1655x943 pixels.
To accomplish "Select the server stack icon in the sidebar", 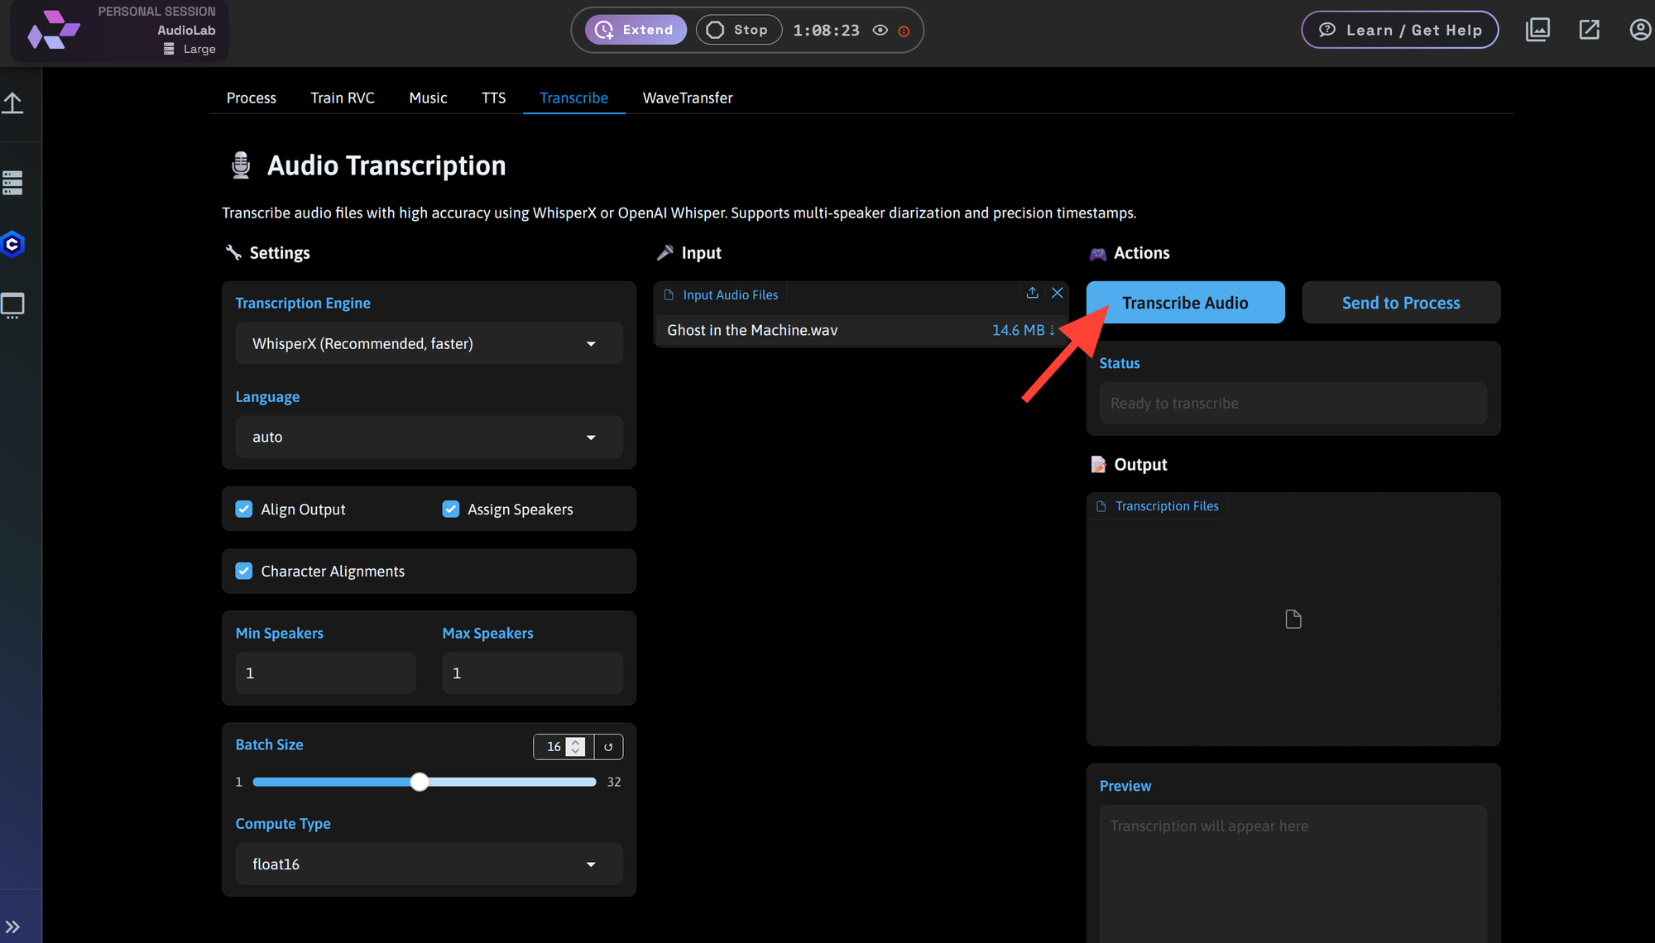I will 12,182.
